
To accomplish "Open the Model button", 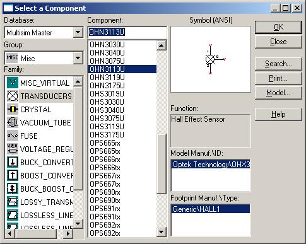I will click(278, 93).
